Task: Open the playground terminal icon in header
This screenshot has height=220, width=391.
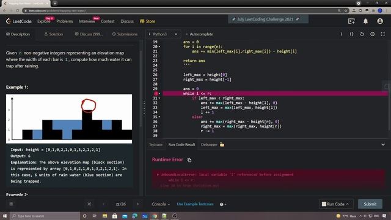Action: tap(351, 21)
